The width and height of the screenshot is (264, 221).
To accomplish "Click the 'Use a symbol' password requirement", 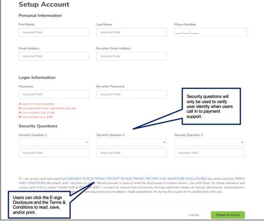I will (x=36, y=117).
